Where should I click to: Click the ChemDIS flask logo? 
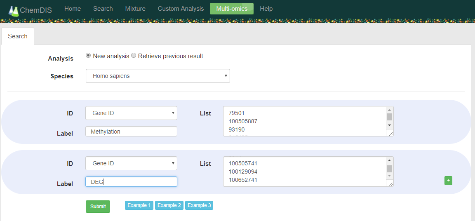(14, 11)
